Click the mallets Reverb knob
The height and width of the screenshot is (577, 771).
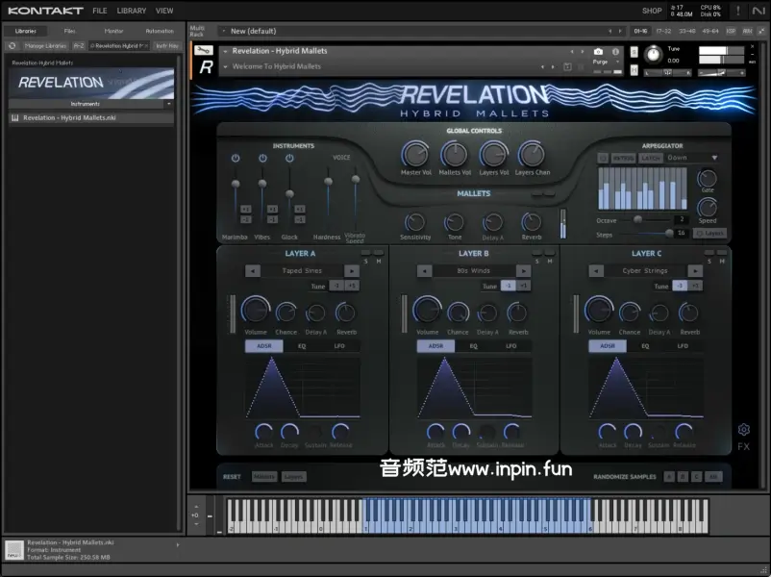532,222
